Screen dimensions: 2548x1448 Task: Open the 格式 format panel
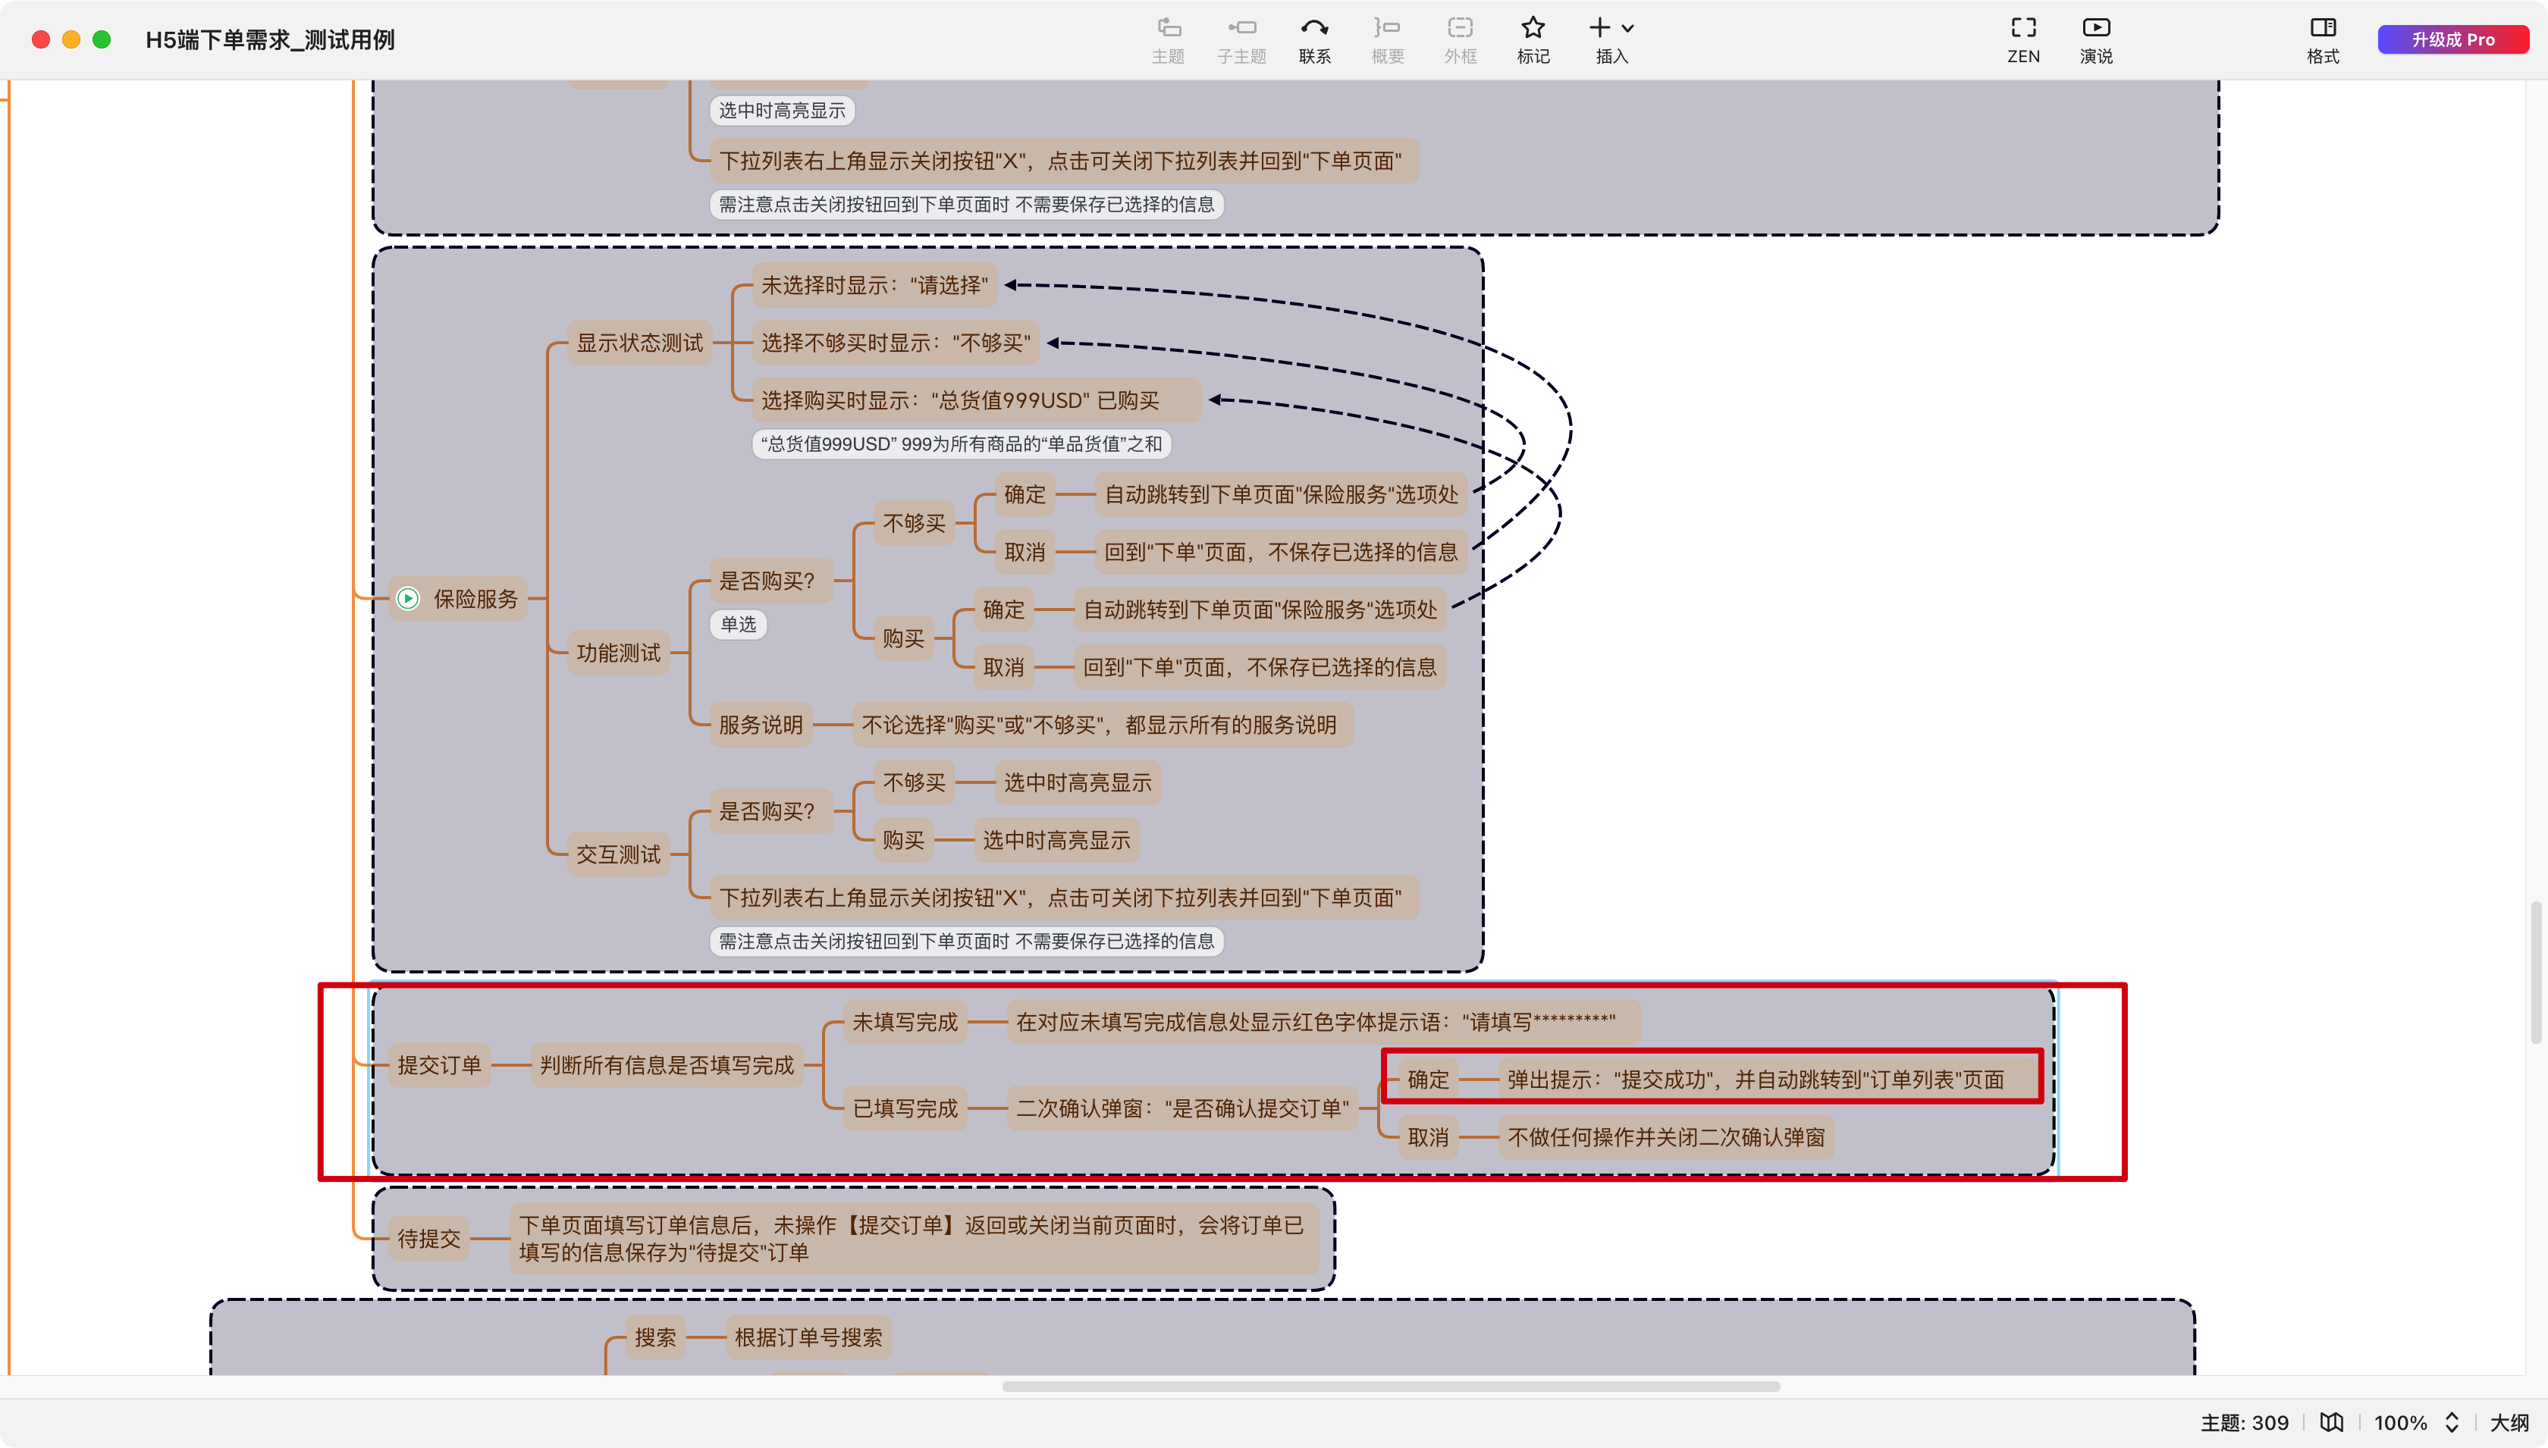pos(2322,29)
